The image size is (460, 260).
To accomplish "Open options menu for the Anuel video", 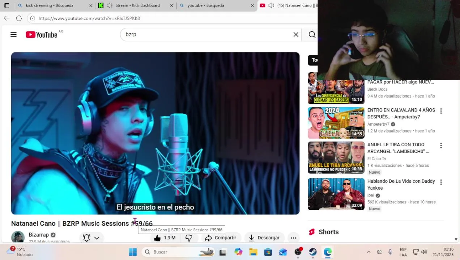I will (x=441, y=146).
